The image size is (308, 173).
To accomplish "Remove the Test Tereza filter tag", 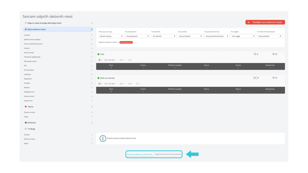I will pos(132,42).
